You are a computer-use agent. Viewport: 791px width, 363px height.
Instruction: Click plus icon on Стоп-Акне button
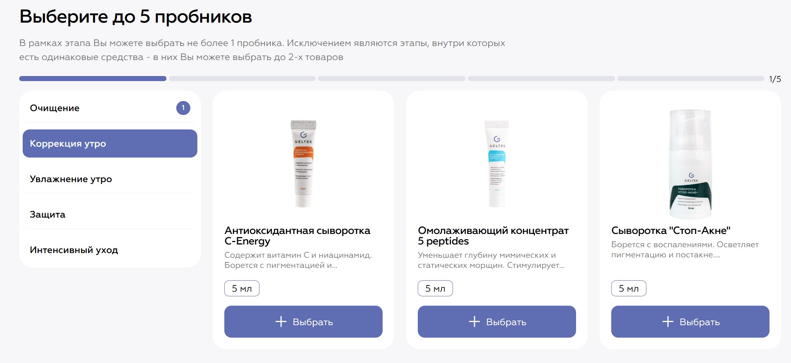pos(668,322)
